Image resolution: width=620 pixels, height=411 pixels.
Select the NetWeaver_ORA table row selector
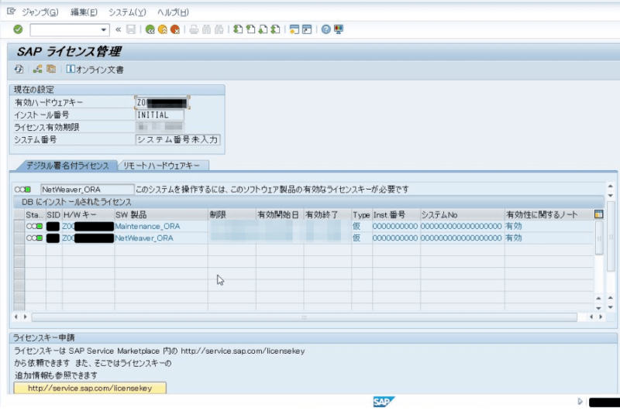tap(19, 238)
